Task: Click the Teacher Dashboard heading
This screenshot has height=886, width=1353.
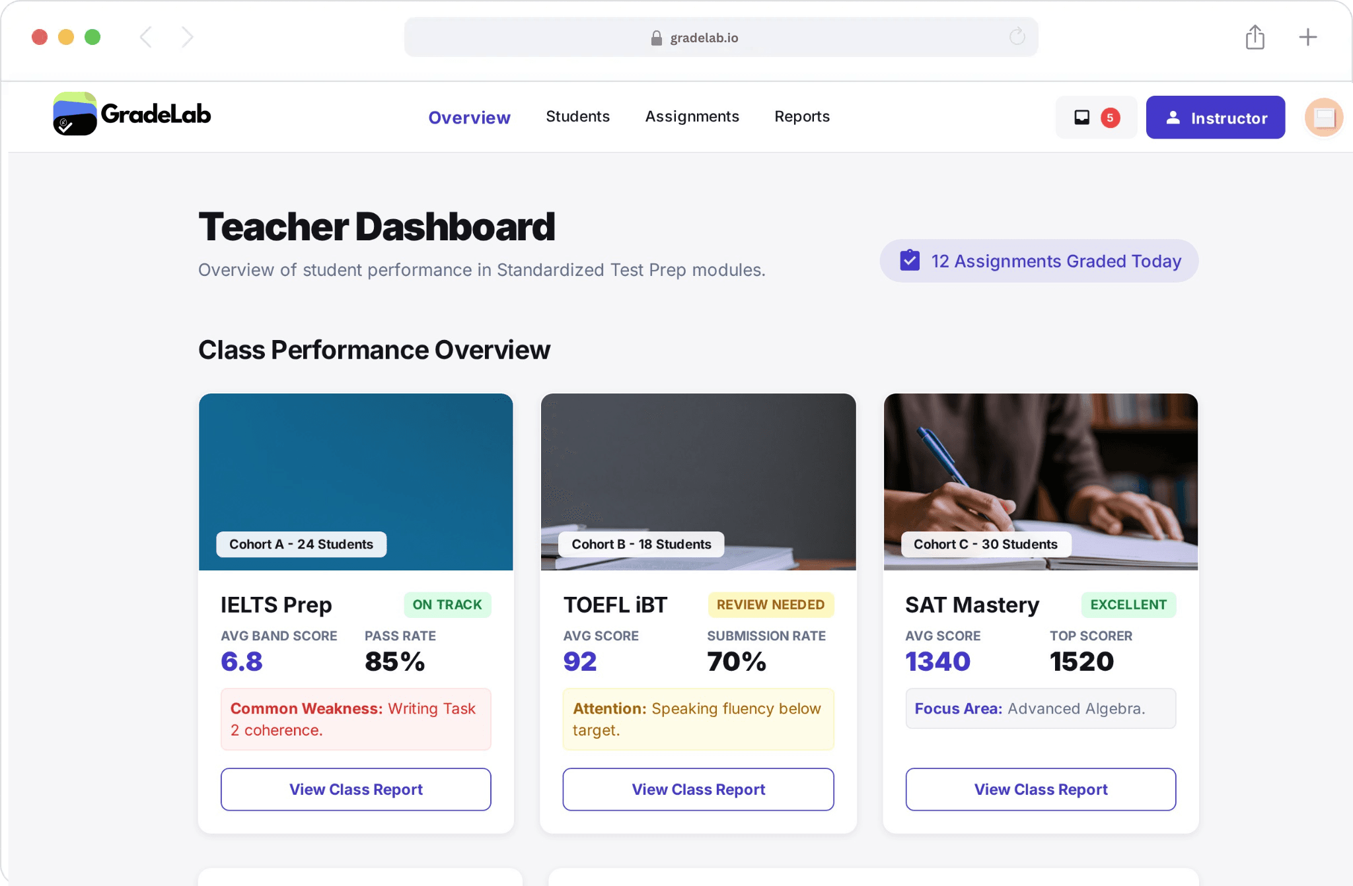Action: pyautogui.click(x=377, y=227)
